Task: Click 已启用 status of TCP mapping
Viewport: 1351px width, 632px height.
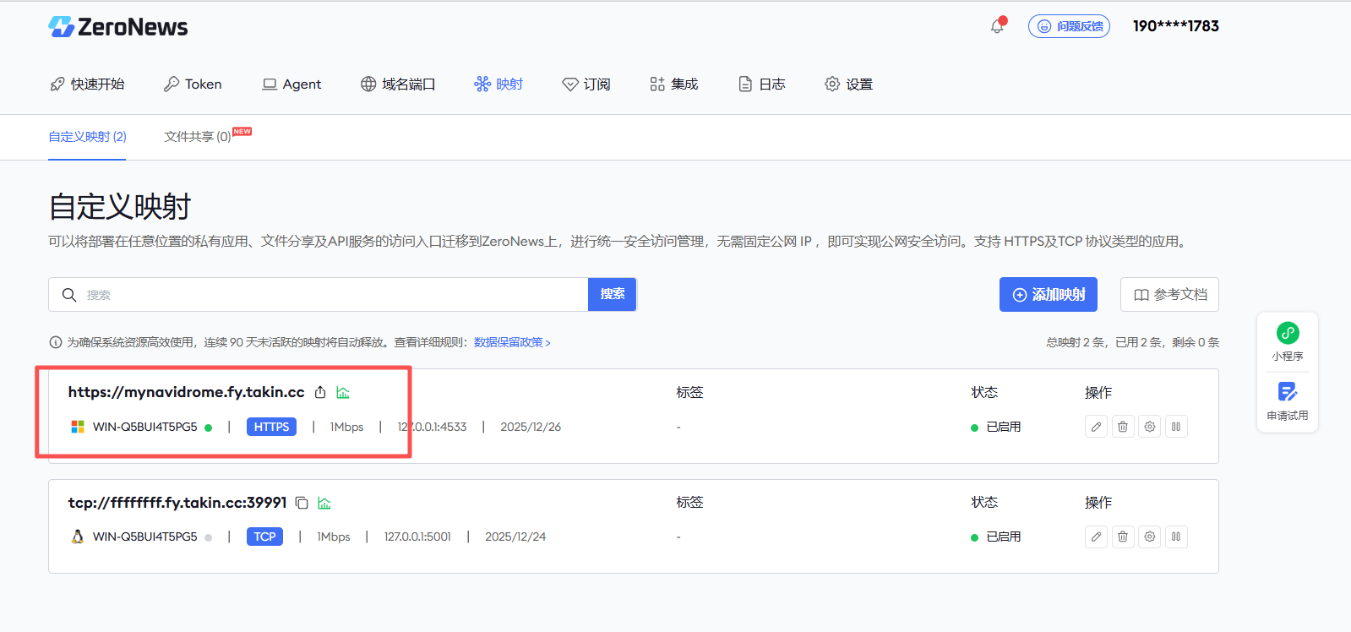Action: (x=996, y=537)
